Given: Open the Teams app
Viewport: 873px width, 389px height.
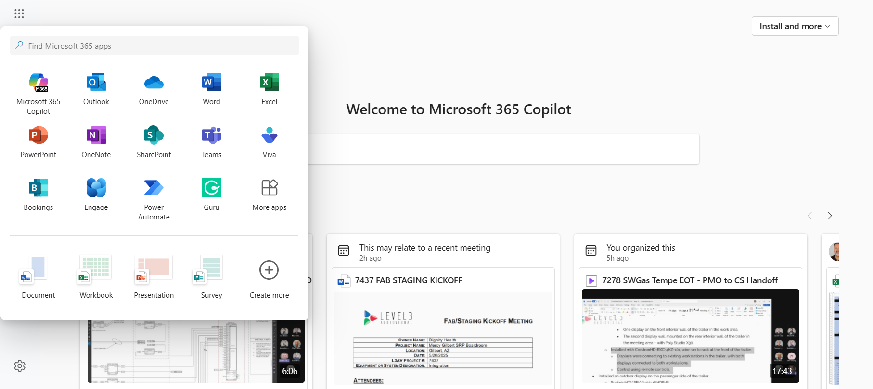Looking at the screenshot, I should pyautogui.click(x=211, y=142).
